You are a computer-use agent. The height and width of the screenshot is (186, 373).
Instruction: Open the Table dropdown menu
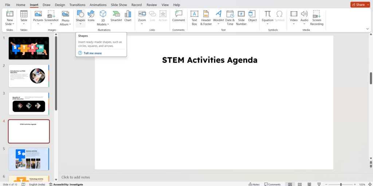[x=24, y=24]
